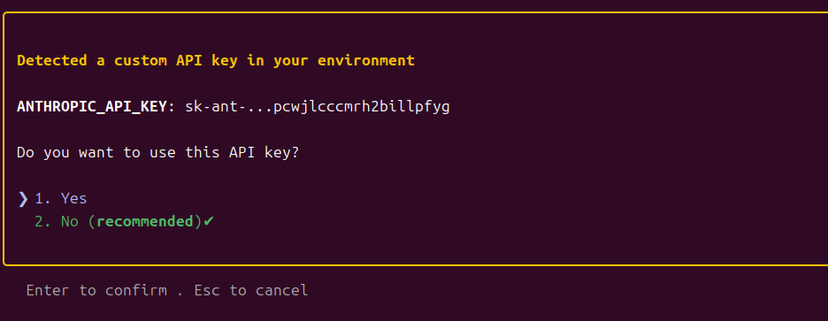Click the word API in the question line
This screenshot has height=321, width=828.
241,153
